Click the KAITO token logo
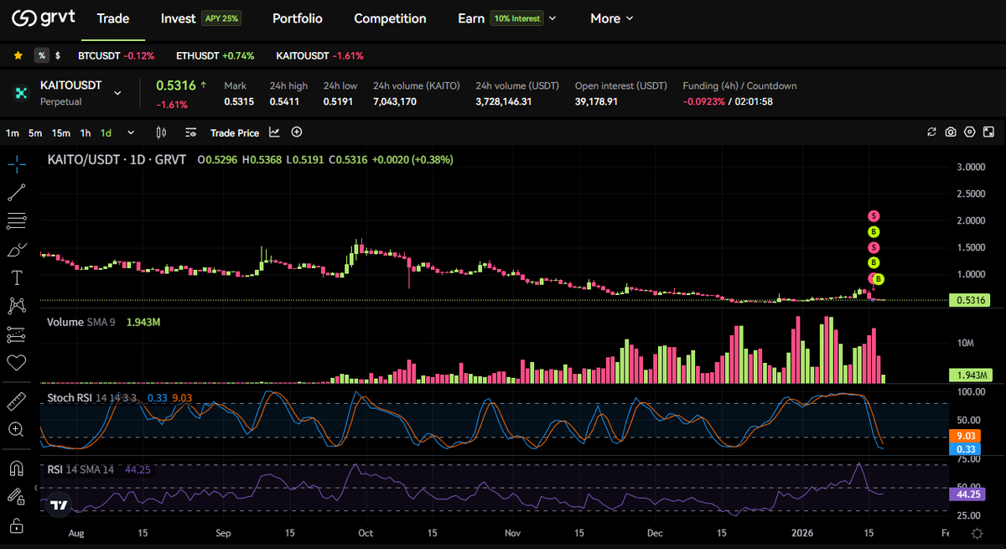The width and height of the screenshot is (1006, 549). click(21, 93)
